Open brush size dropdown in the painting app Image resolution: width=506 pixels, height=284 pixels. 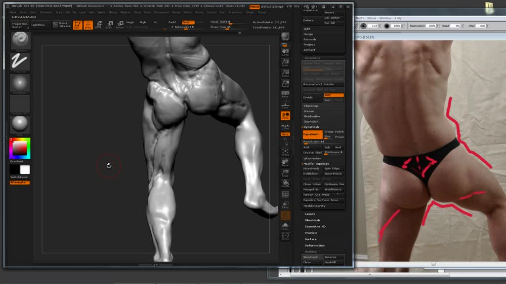[x=379, y=26]
